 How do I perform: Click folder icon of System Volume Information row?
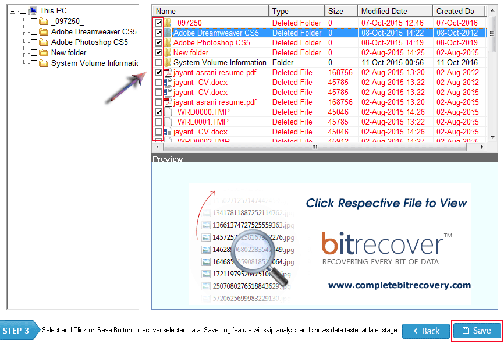pyautogui.click(x=168, y=62)
